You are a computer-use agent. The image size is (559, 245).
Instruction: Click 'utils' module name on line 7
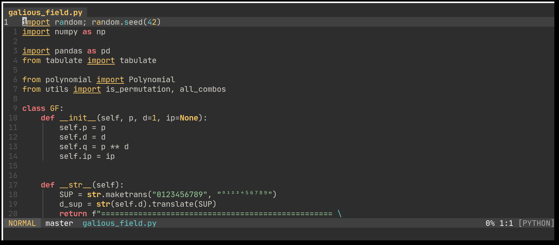(x=57, y=89)
